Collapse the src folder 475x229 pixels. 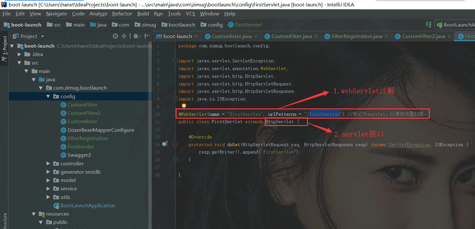[x=19, y=63]
